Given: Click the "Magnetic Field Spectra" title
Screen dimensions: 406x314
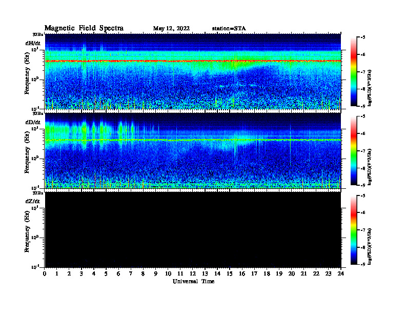Looking at the screenshot, I should coord(84,28).
